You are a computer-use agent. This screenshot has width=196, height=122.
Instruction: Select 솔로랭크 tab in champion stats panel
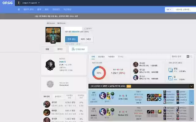[x=58, y=96]
